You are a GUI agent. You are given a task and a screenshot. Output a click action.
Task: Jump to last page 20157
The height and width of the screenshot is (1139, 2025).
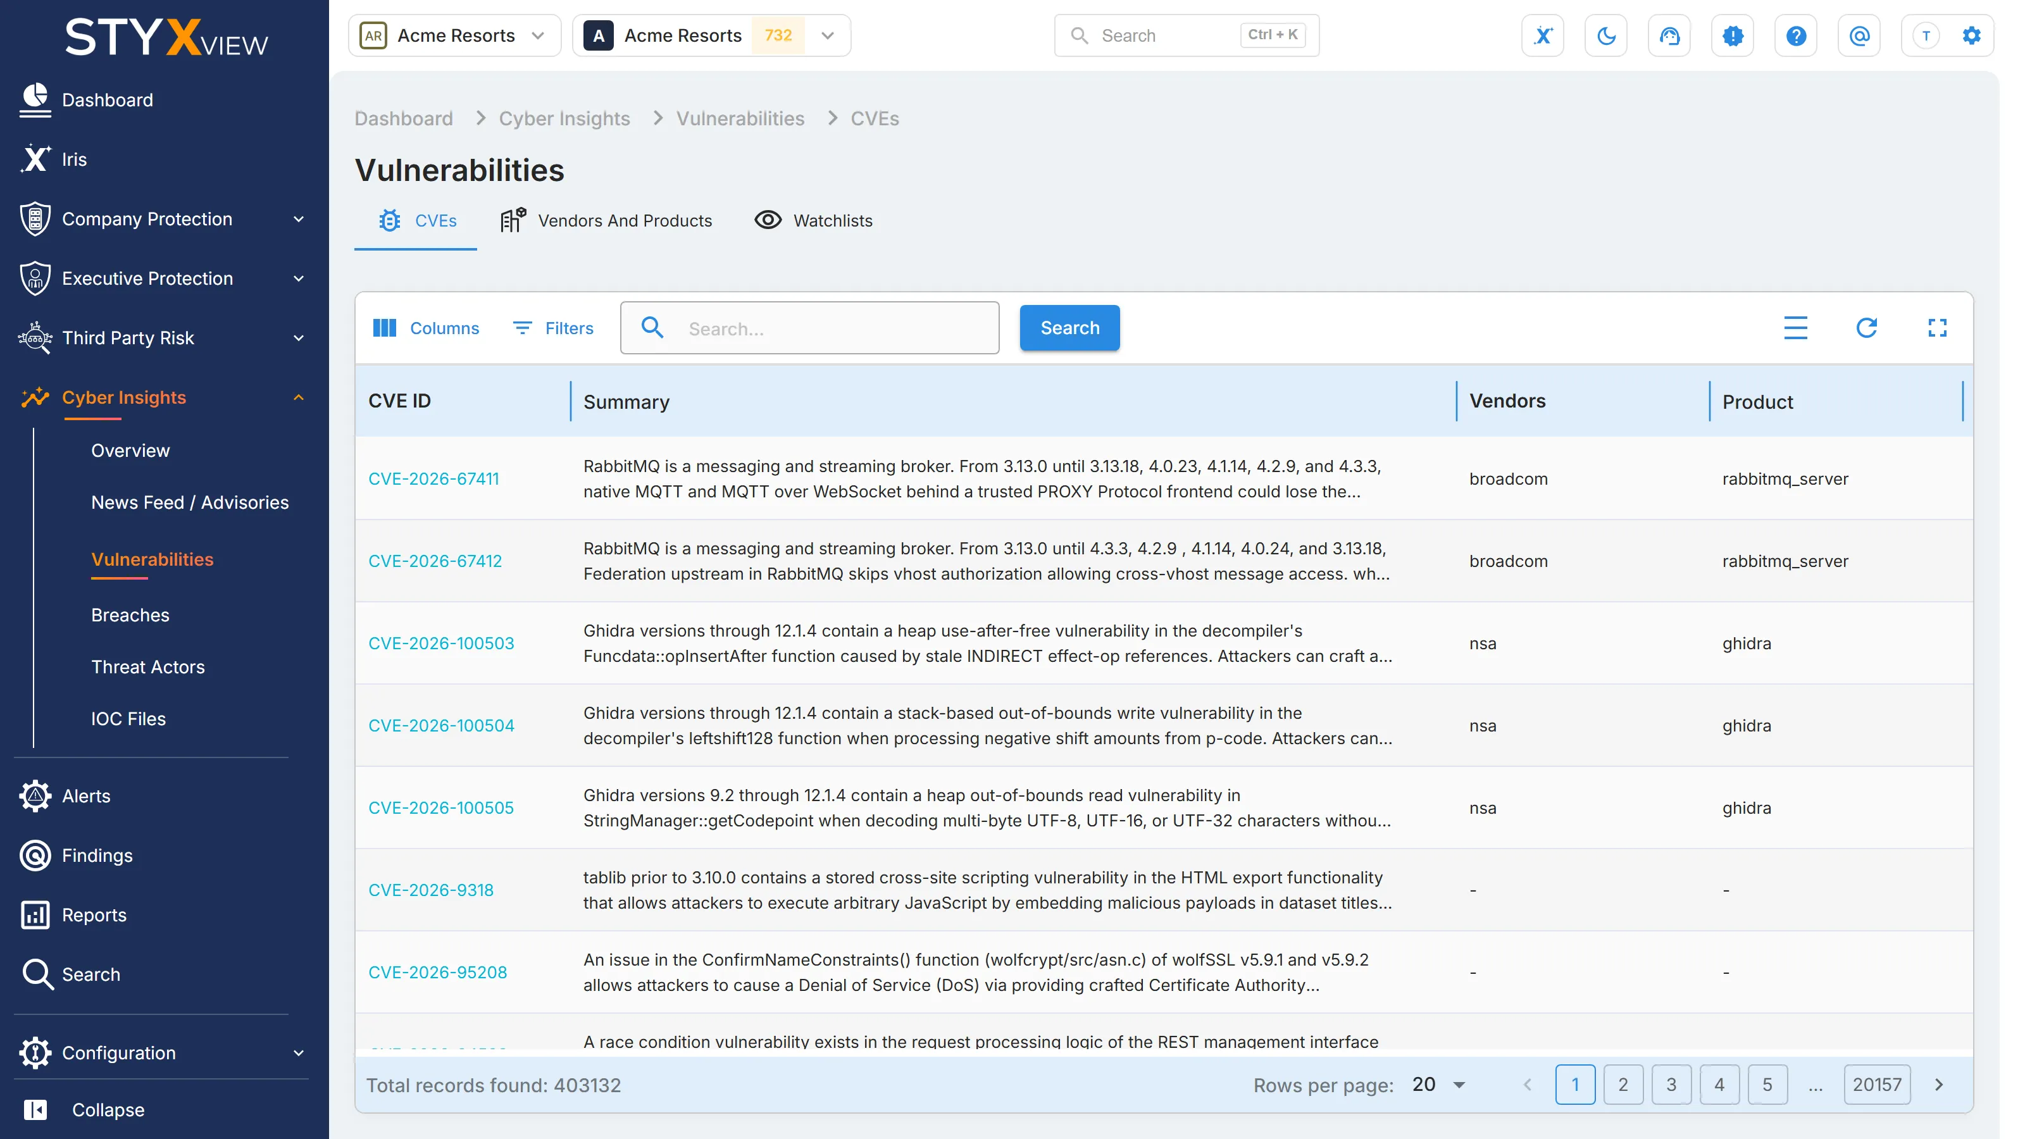pos(1876,1085)
